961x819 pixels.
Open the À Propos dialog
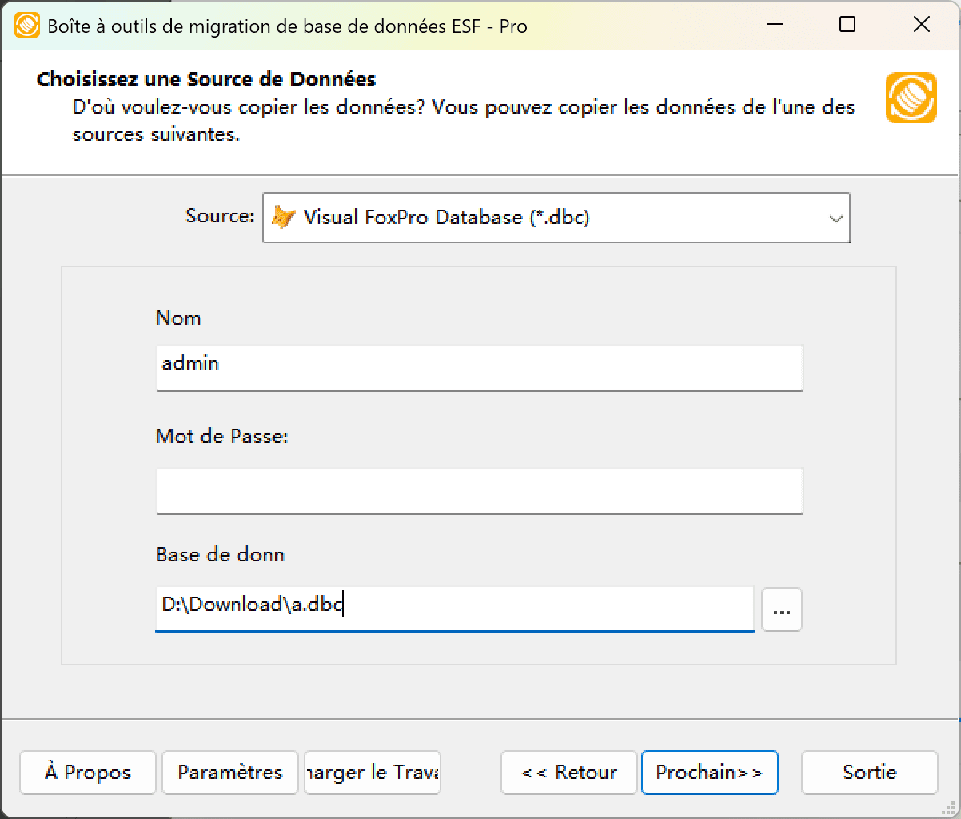(87, 773)
